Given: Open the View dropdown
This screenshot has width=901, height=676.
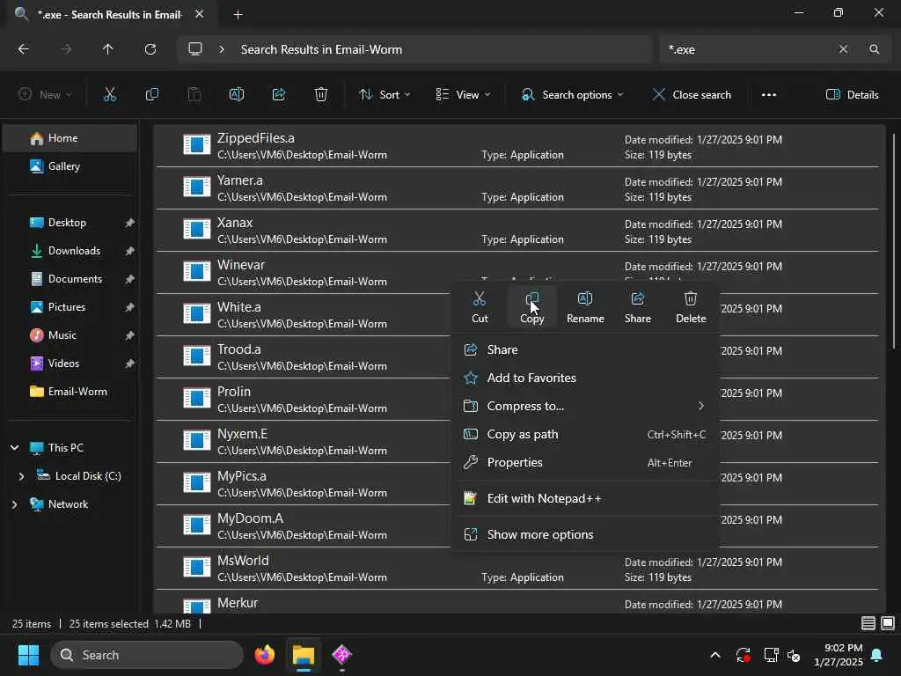Looking at the screenshot, I should [x=463, y=95].
